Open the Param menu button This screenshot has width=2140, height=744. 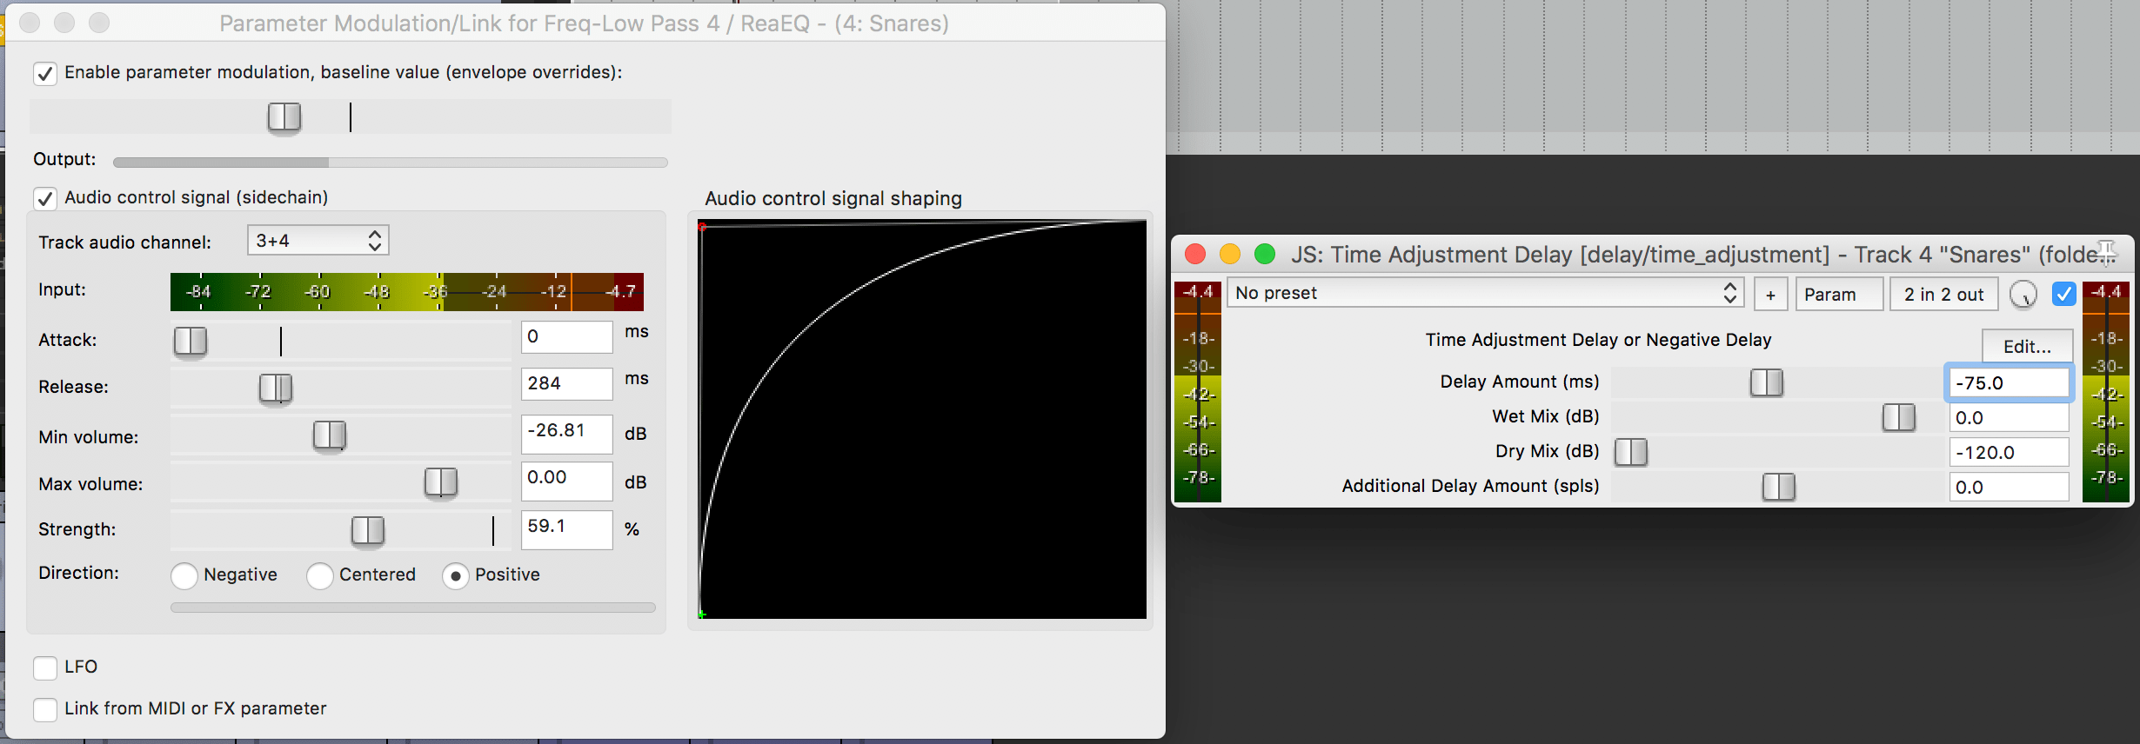pyautogui.click(x=1840, y=295)
